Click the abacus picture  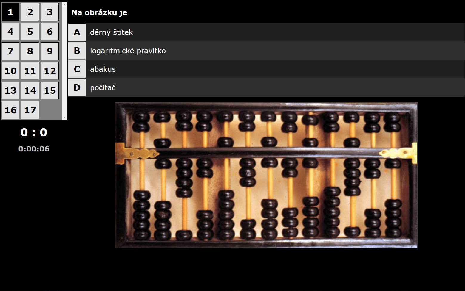pyautogui.click(x=266, y=175)
